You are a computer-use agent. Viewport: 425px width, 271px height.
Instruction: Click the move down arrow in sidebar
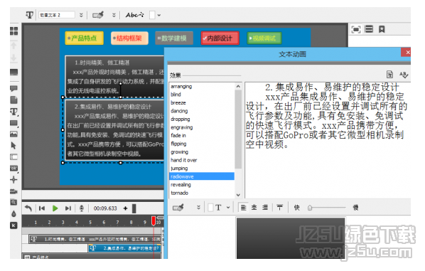pos(14,58)
